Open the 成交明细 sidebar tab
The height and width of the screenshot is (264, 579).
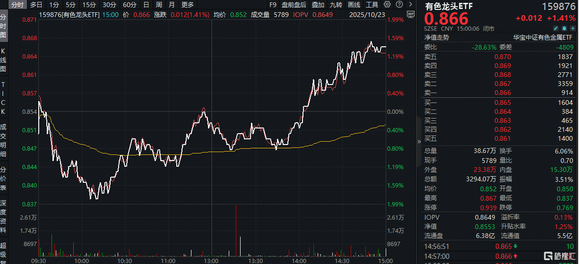coord(3,140)
